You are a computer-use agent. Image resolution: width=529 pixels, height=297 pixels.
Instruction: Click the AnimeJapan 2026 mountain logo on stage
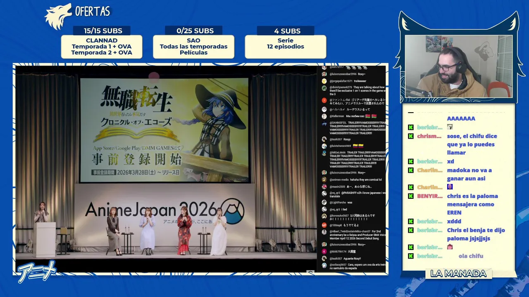click(232, 211)
